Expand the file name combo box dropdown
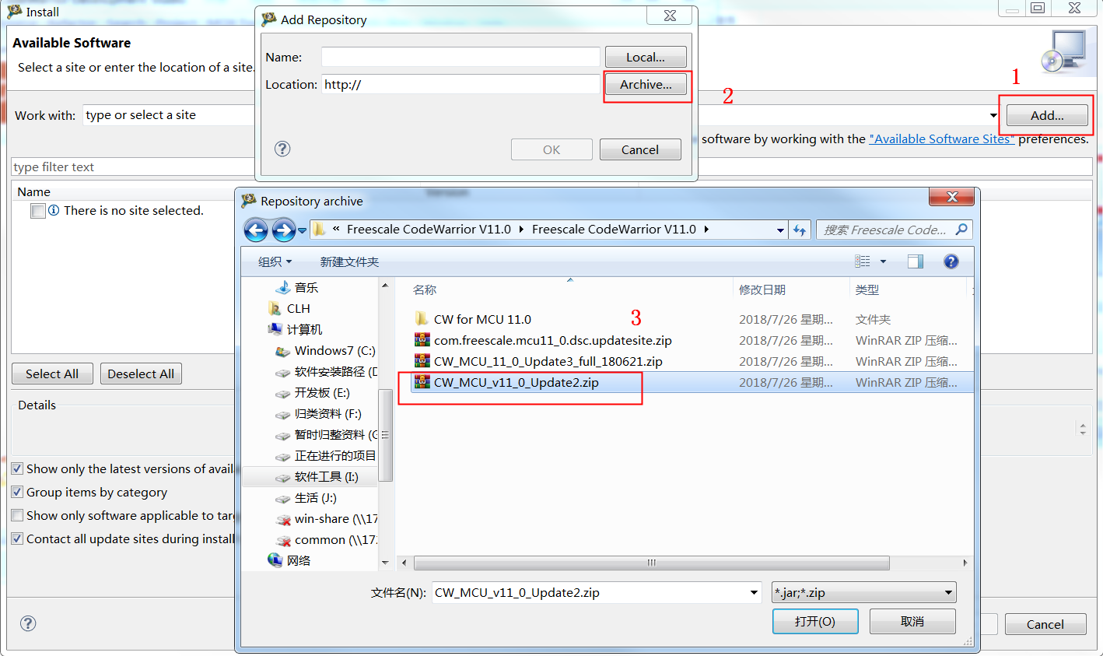1103x656 pixels. pyautogui.click(x=754, y=592)
